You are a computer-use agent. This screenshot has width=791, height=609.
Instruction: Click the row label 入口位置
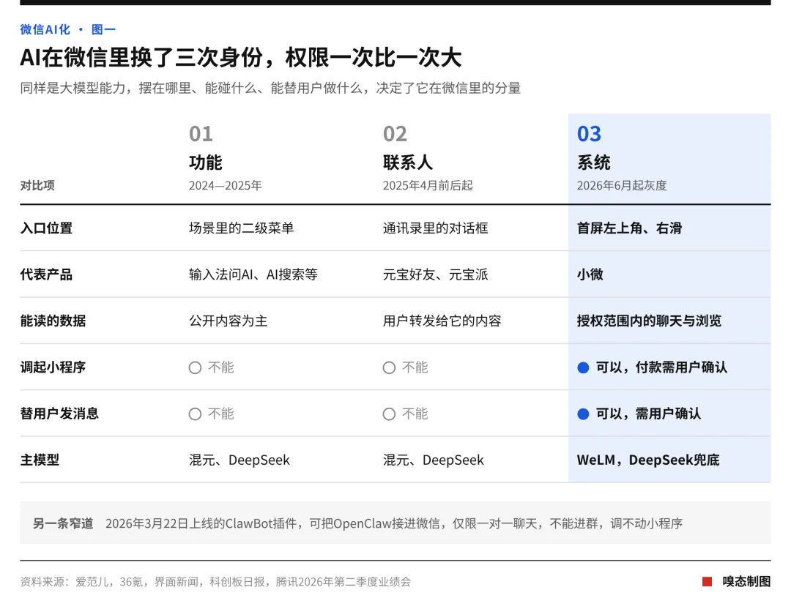(46, 228)
